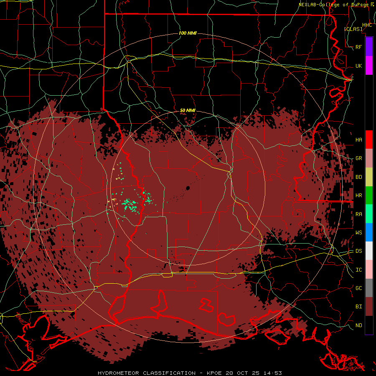Click the 'BI' legend label
376x376 pixels.
358,307
